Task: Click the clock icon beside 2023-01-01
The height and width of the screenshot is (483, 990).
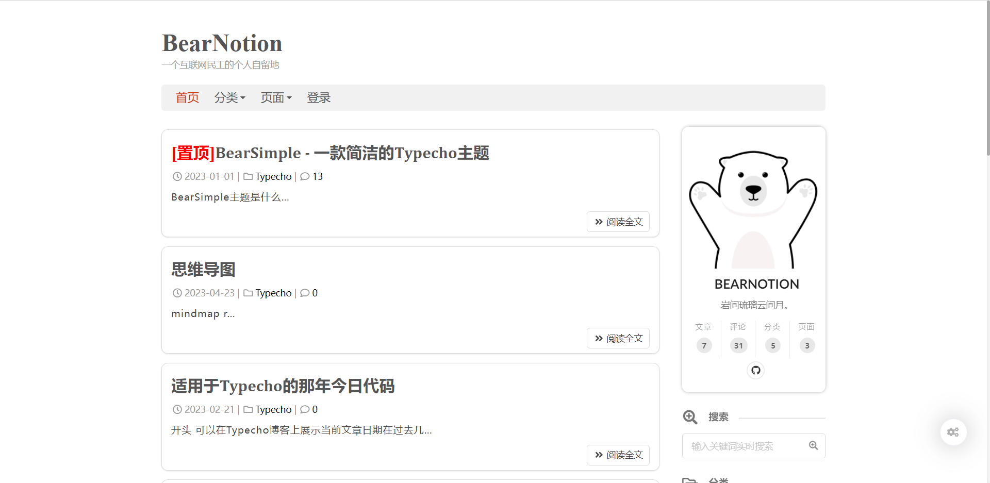Action: click(177, 176)
